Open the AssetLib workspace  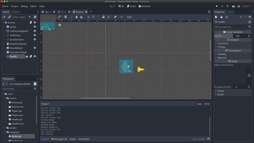[x=144, y=6]
